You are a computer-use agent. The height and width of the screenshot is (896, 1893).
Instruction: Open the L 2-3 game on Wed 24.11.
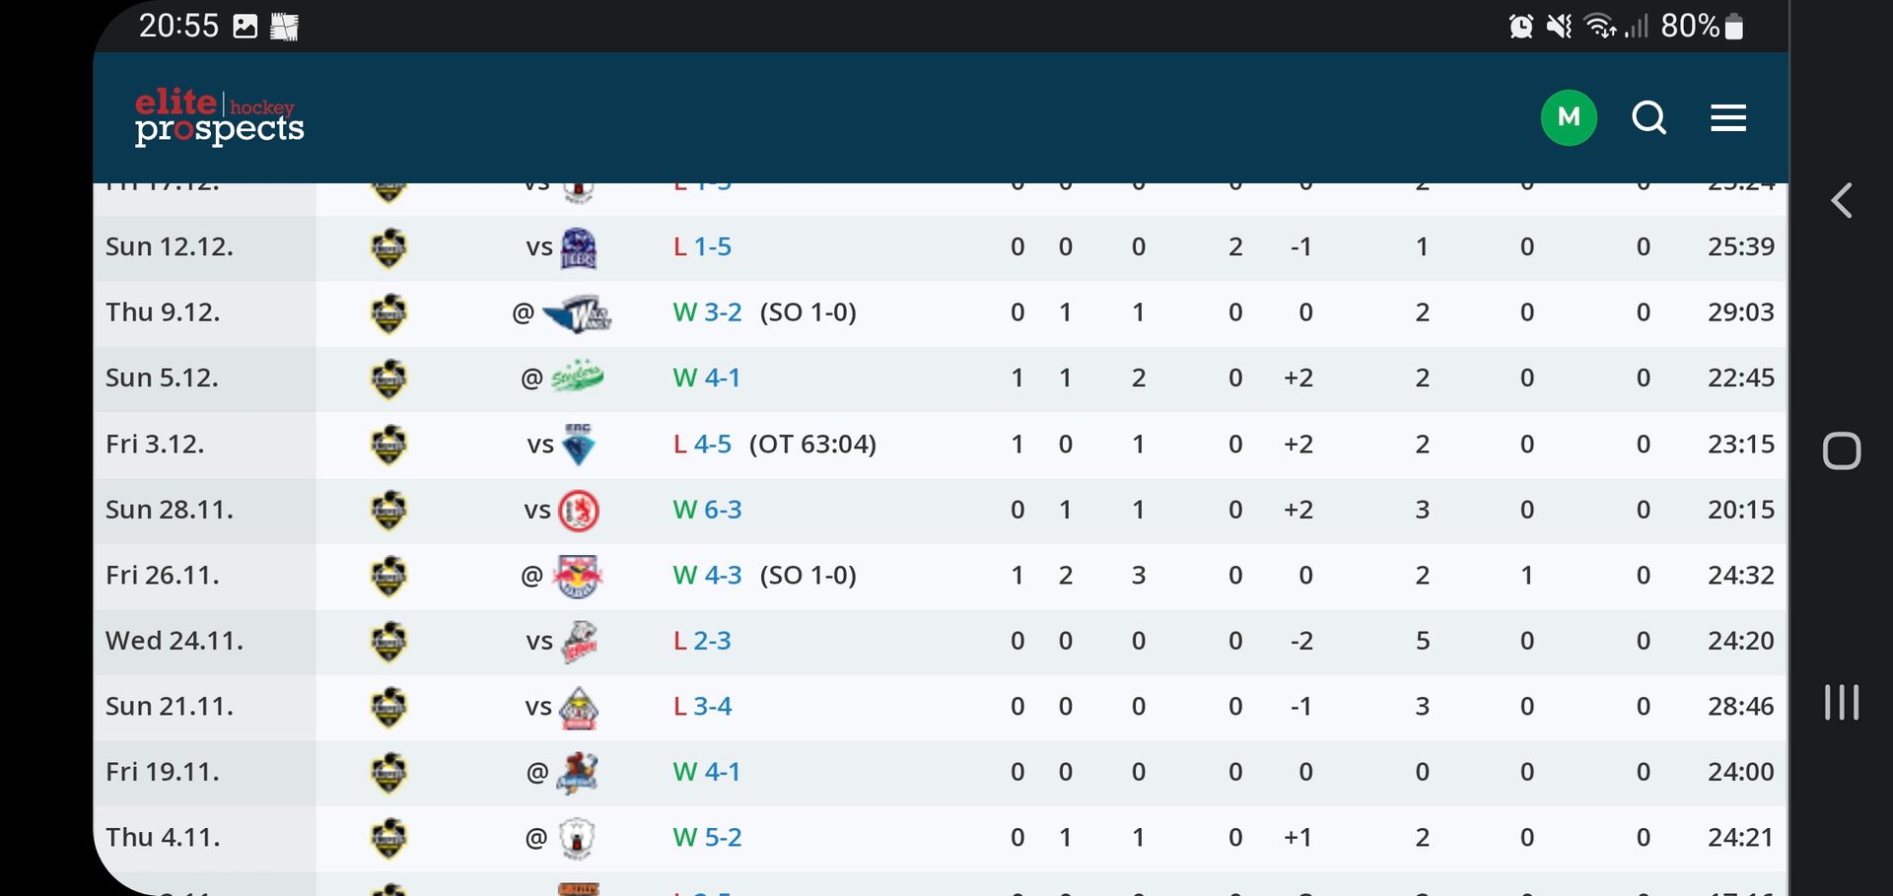(x=702, y=641)
